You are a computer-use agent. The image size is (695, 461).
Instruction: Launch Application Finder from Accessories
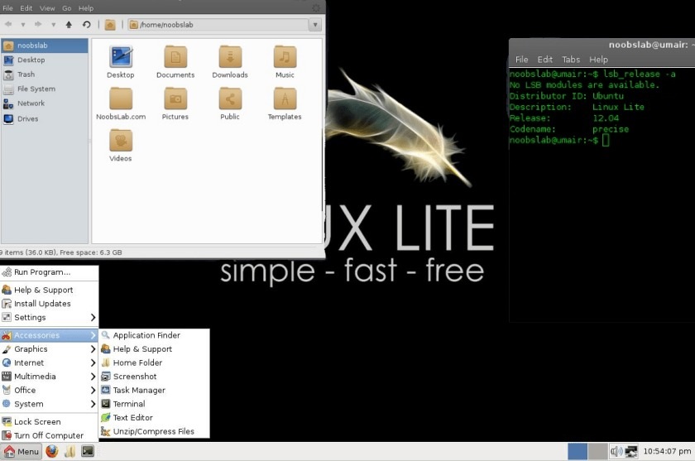click(154, 335)
